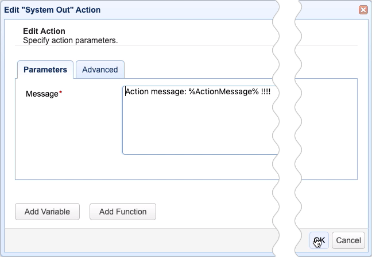This screenshot has height=257, width=372.
Task: Place cursor on 'Action message:' text
Action: point(155,92)
